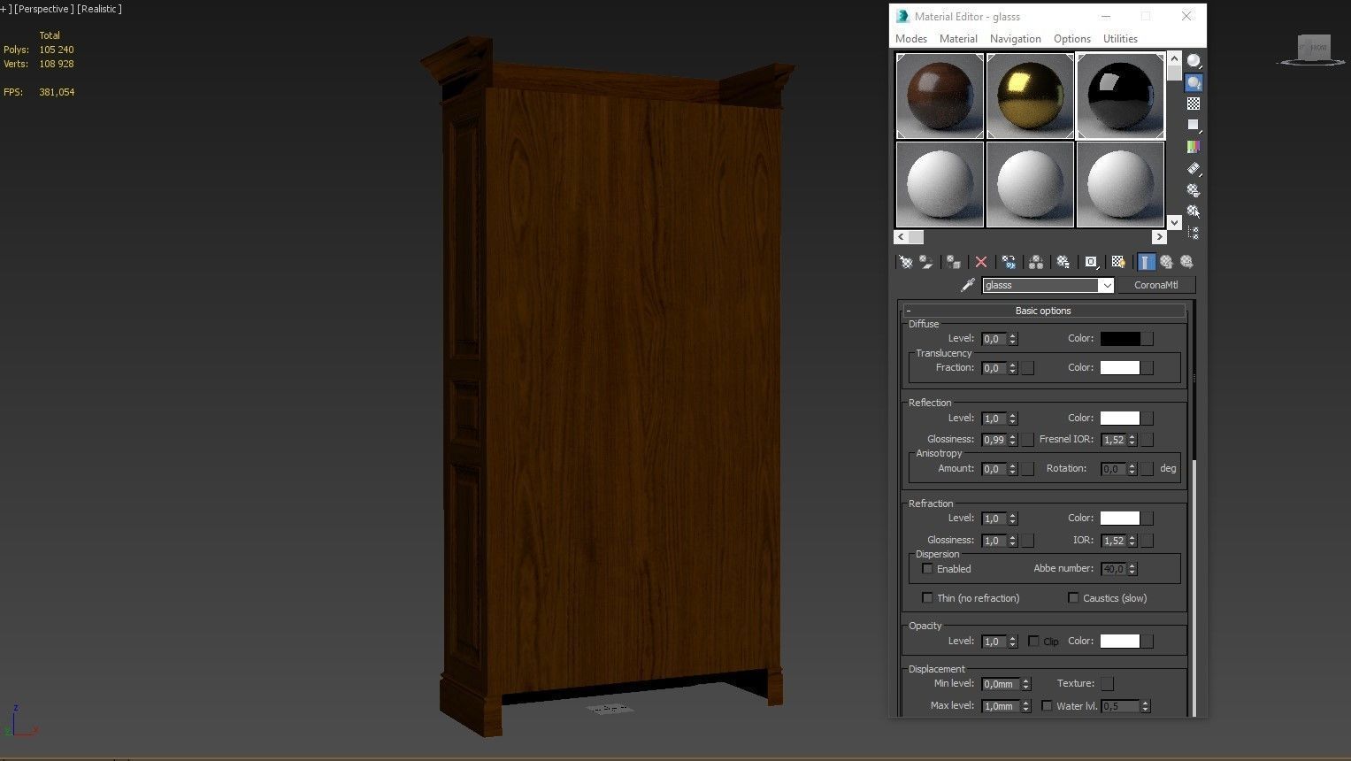Check the Thin (no refraction) option
Screen dimensions: 1351x761
pos(927,598)
